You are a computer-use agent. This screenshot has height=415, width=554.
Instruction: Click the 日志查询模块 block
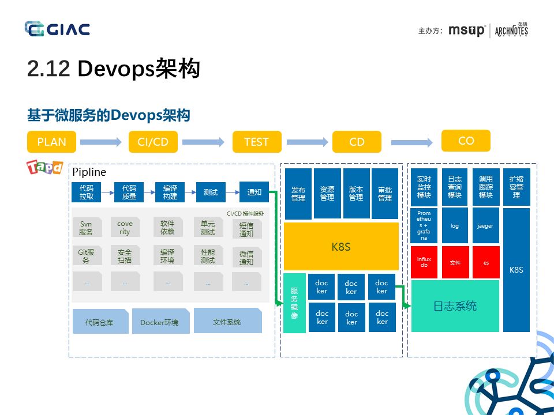455,187
